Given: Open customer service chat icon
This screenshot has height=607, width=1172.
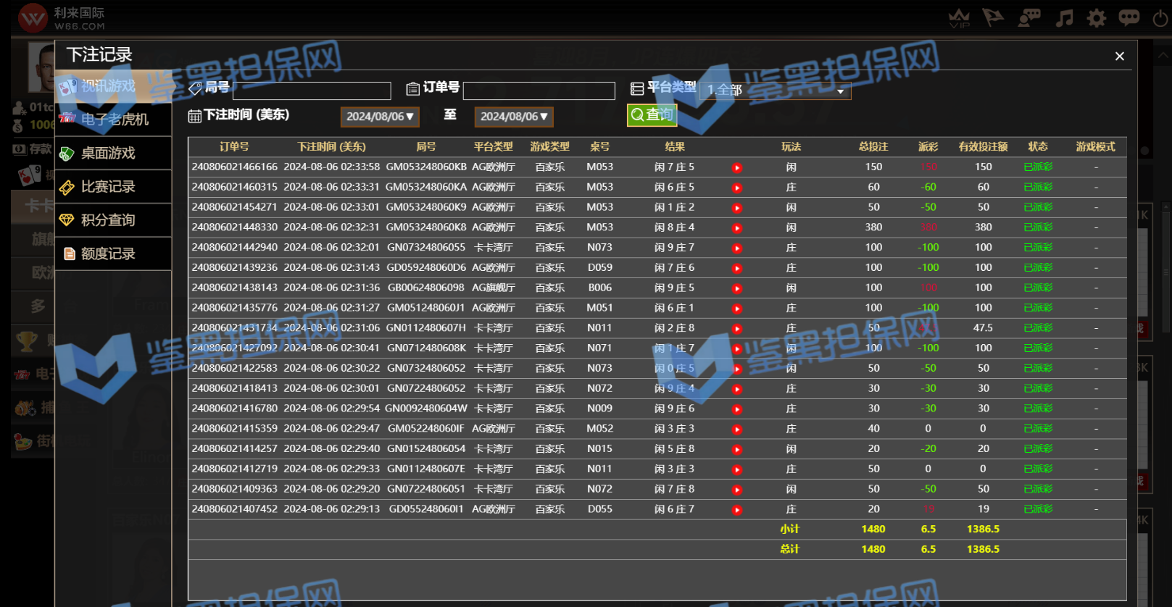Looking at the screenshot, I should click(x=1028, y=17).
